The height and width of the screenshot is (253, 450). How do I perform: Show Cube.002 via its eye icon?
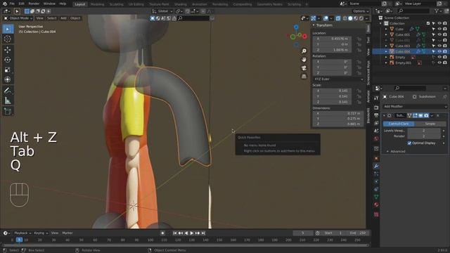click(439, 41)
